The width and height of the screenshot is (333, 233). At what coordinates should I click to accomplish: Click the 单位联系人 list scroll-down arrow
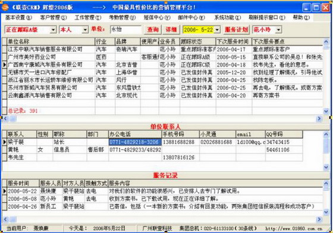[326, 168]
